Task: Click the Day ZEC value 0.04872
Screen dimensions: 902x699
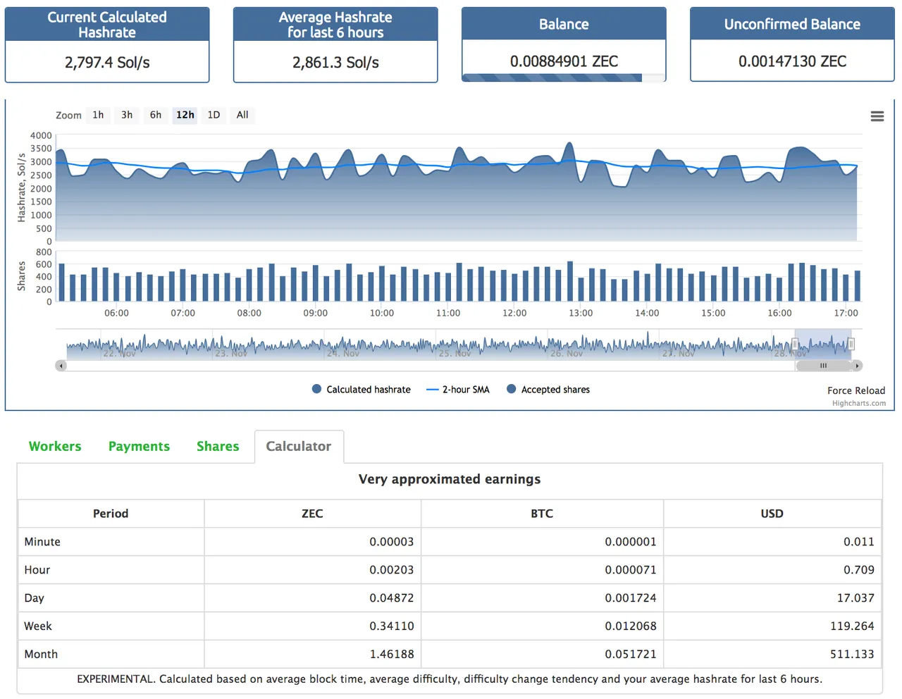Action: coord(392,598)
